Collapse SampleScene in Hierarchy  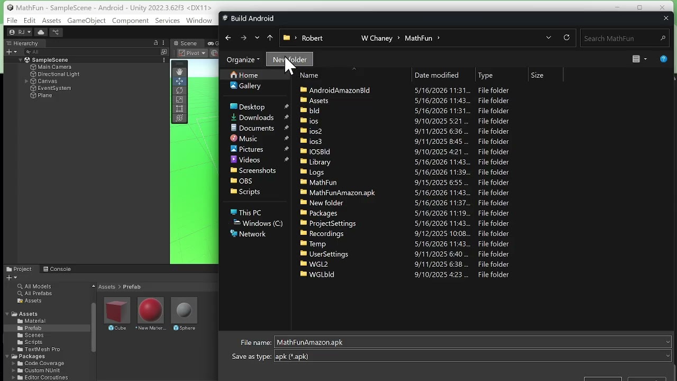(x=21, y=60)
